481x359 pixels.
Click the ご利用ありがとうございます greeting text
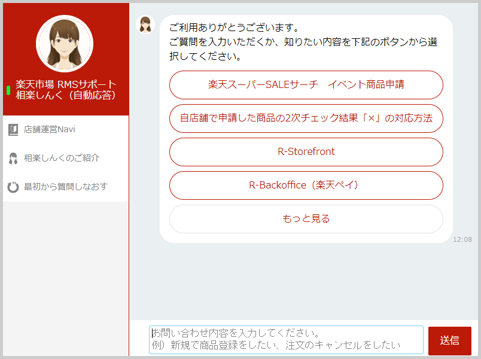coord(235,28)
